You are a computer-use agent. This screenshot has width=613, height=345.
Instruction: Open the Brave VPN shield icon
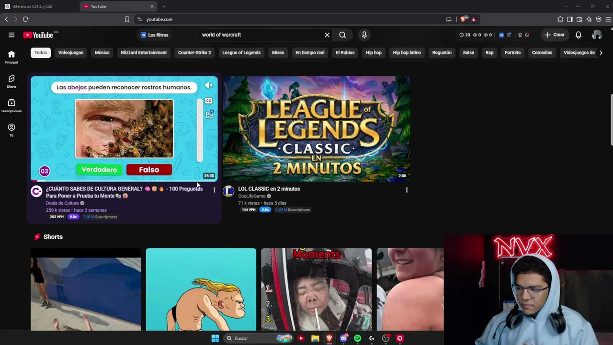pyautogui.click(x=599, y=19)
